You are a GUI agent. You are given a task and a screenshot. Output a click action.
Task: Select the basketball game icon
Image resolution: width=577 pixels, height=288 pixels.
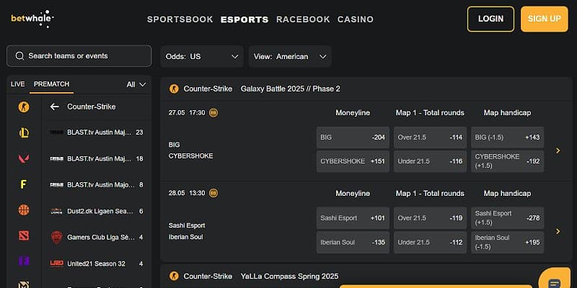(x=24, y=210)
